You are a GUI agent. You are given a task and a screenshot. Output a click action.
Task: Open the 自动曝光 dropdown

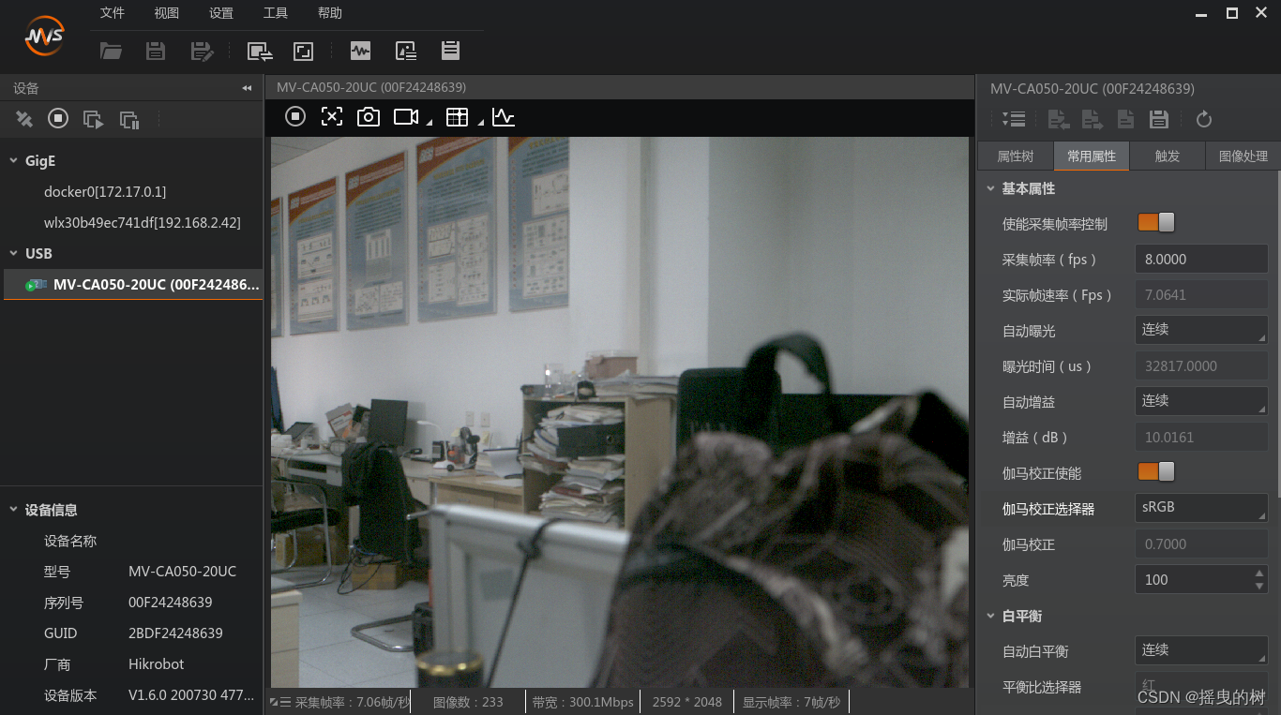point(1201,330)
